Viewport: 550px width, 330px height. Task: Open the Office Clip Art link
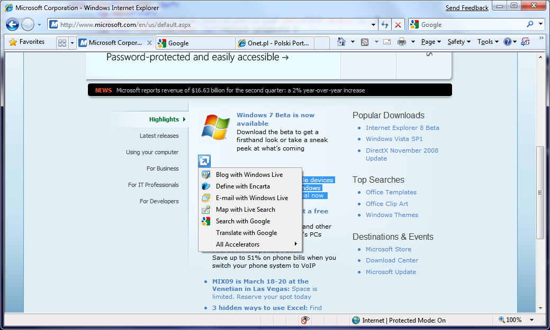point(387,204)
